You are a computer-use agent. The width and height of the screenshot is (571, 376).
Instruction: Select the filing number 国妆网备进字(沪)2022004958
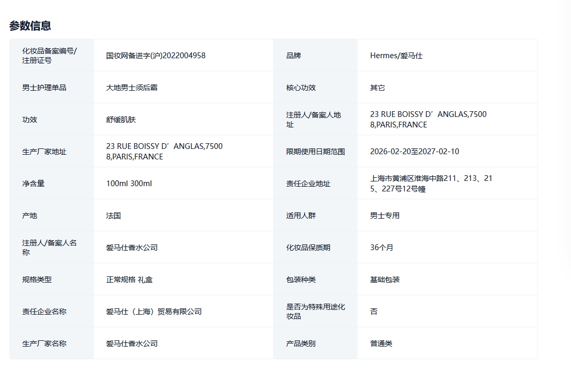[156, 56]
